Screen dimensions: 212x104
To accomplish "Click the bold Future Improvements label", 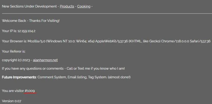I will coord(19,77).
